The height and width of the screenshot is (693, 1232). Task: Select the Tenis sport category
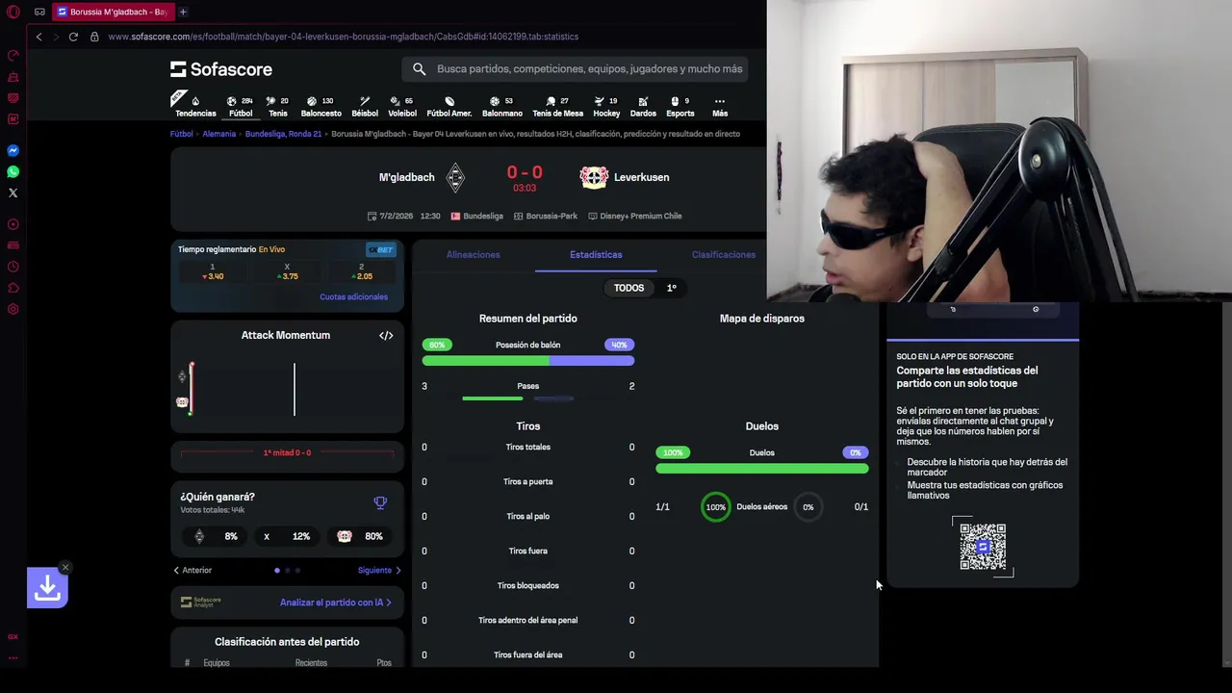point(278,106)
